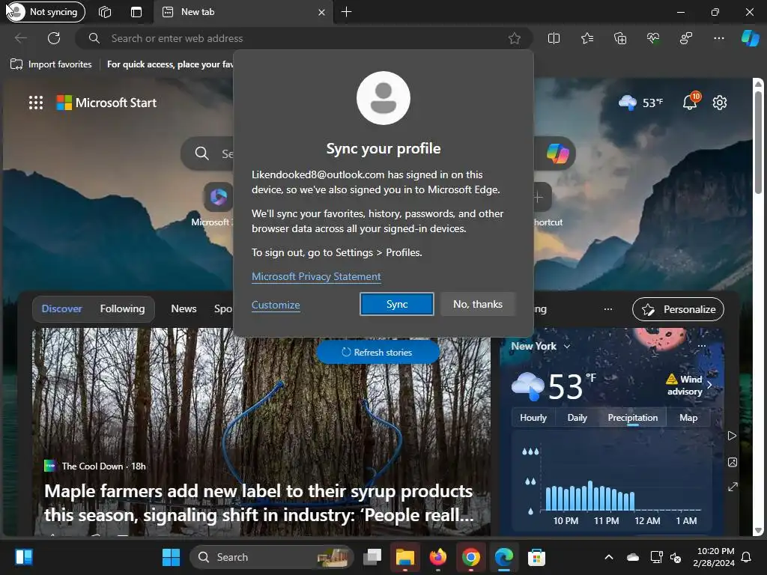This screenshot has height=575, width=767.
Task: Open the Microsoft Start app launcher grid
Action: (x=36, y=103)
